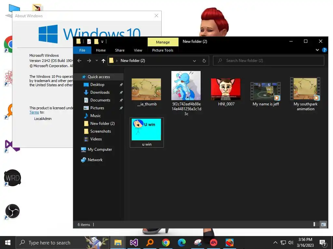Click the network tray icon
Viewport: 333px width, 249px height.
[x=283, y=243]
